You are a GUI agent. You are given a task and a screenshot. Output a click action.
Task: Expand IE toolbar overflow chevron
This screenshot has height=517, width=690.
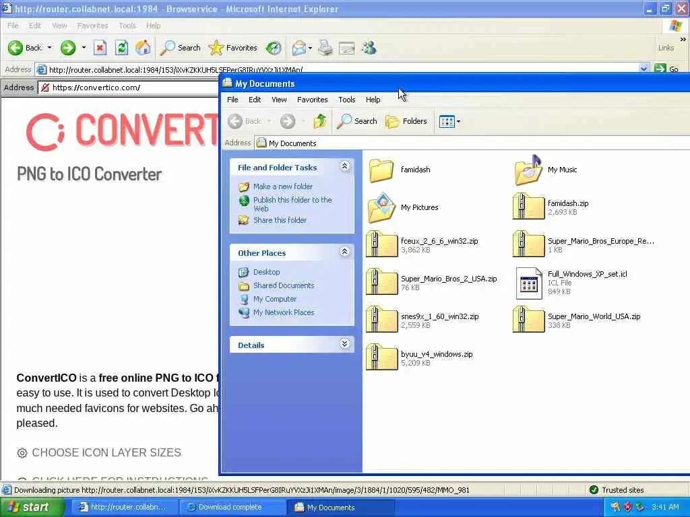(x=683, y=39)
